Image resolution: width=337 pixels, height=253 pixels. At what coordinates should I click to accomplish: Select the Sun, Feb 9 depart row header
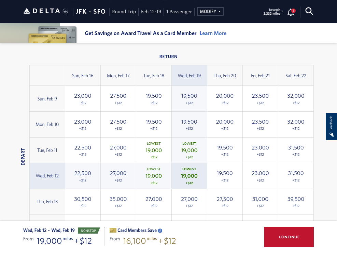(47, 99)
